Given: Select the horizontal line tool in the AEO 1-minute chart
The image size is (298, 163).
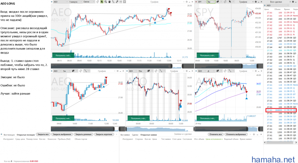Looking at the screenshot, I should pyautogui.click(x=121, y=2).
